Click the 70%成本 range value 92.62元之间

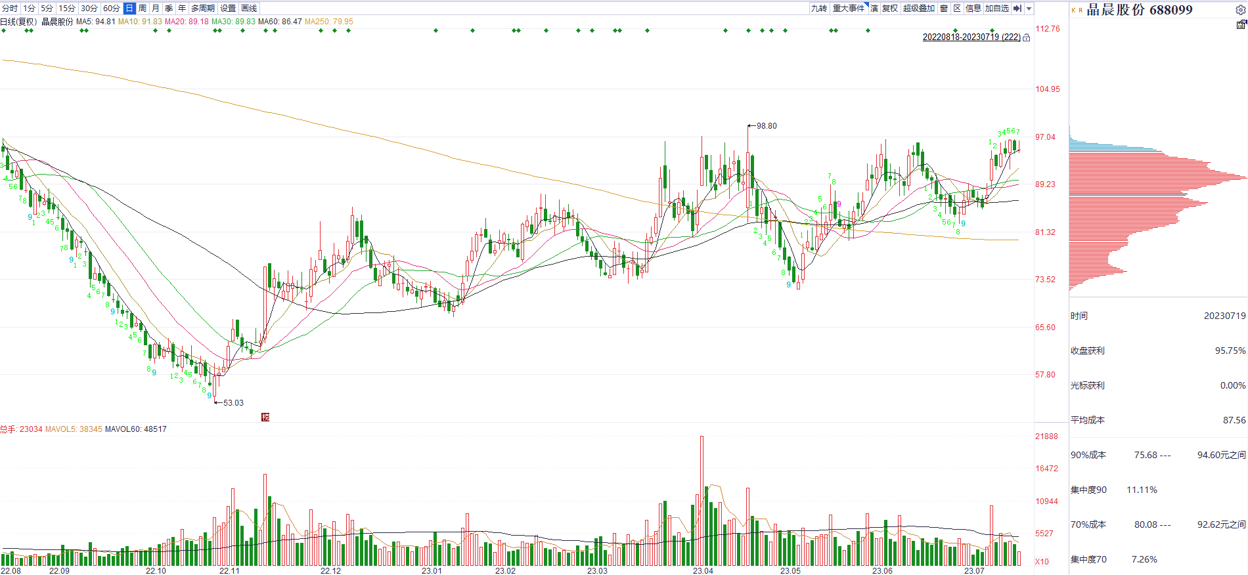1222,524
